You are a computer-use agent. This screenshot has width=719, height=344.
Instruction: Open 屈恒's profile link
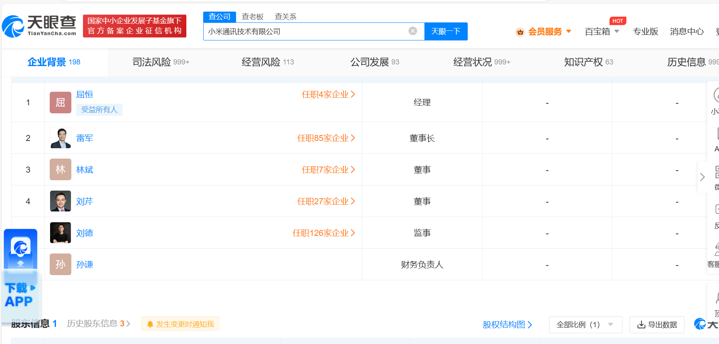pyautogui.click(x=85, y=95)
